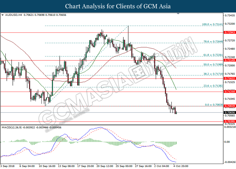The height and width of the screenshot is (169, 236).
Task: Click the small triangle beside AUDUSD,H4
Action: 2,15
